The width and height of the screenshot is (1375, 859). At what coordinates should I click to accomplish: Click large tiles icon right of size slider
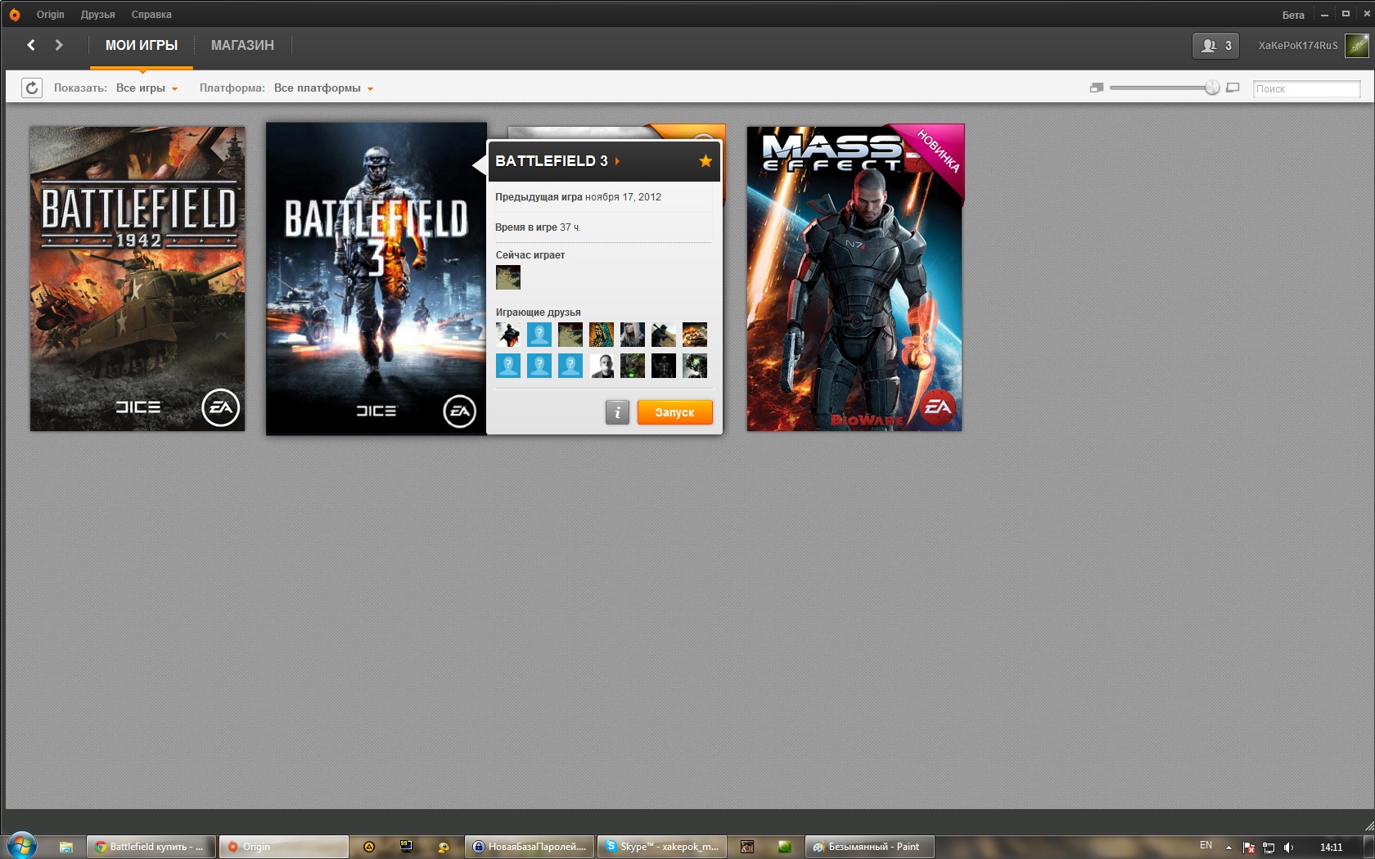pos(1233,88)
